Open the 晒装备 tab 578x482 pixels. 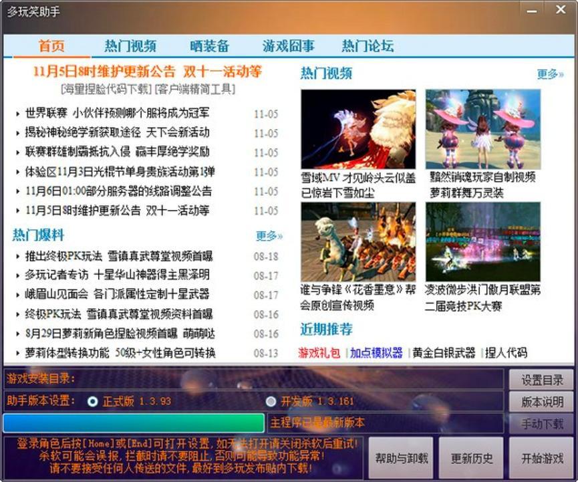pos(210,46)
